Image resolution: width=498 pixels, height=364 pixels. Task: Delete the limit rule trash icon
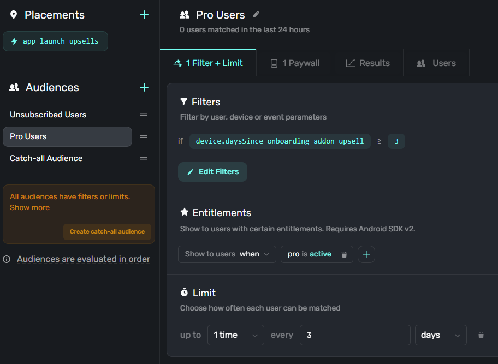pyautogui.click(x=481, y=335)
